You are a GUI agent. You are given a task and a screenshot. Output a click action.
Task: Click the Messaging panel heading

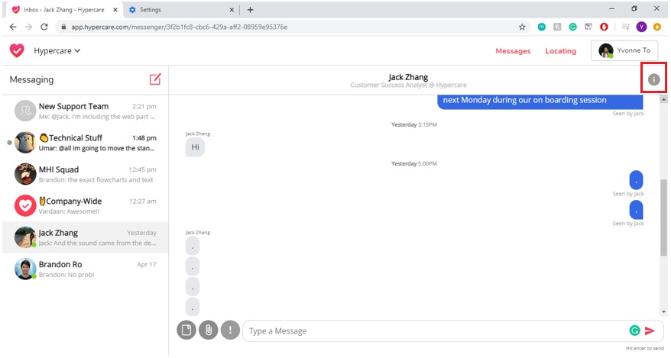[31, 79]
